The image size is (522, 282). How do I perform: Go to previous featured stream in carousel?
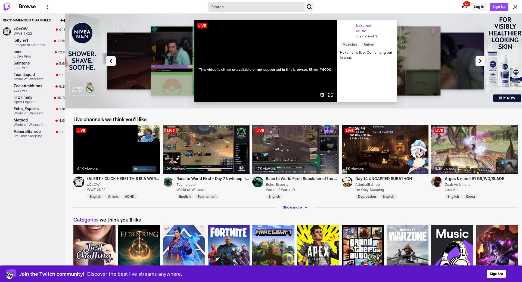[111, 61]
